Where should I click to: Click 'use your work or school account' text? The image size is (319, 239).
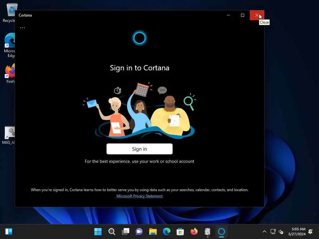point(163,162)
